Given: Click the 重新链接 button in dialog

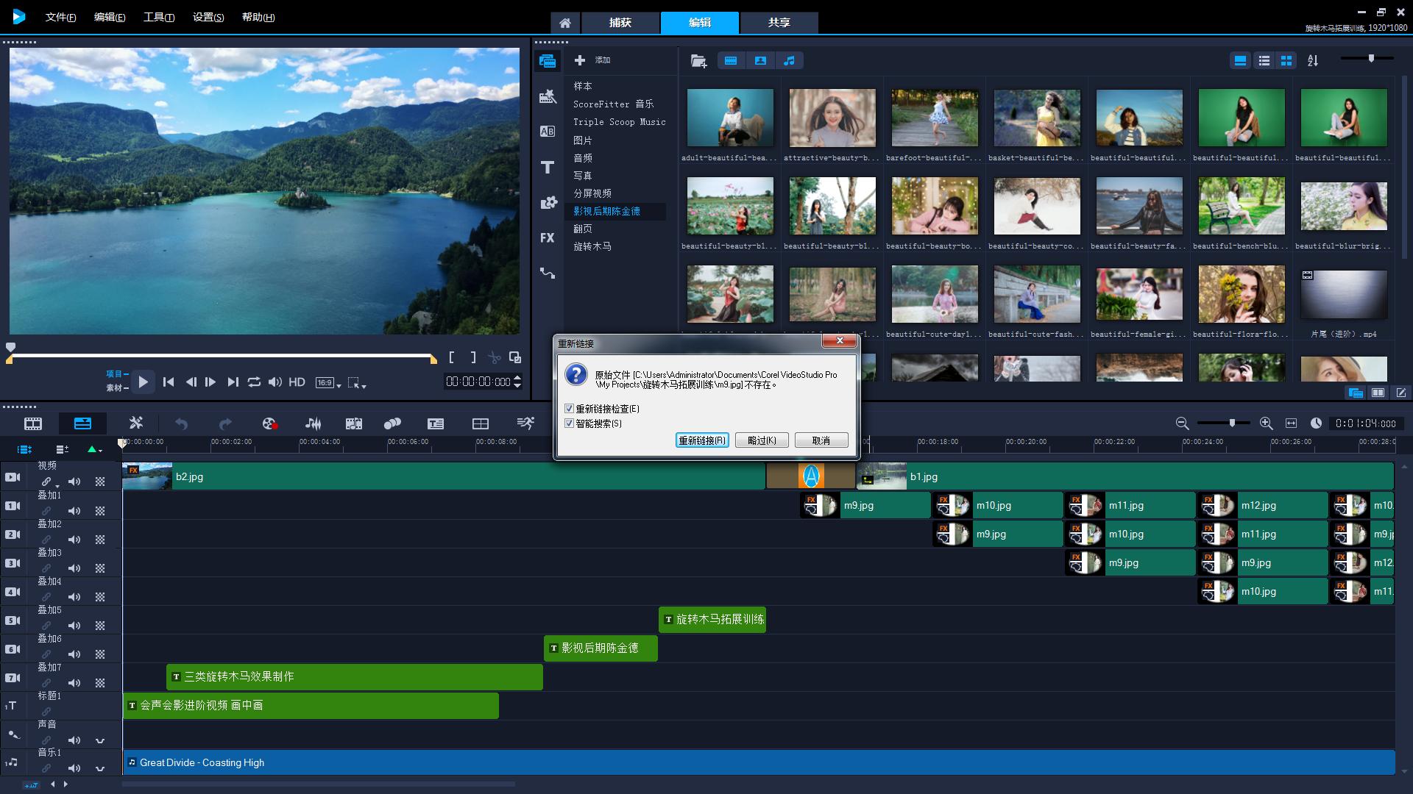Looking at the screenshot, I should 702,440.
